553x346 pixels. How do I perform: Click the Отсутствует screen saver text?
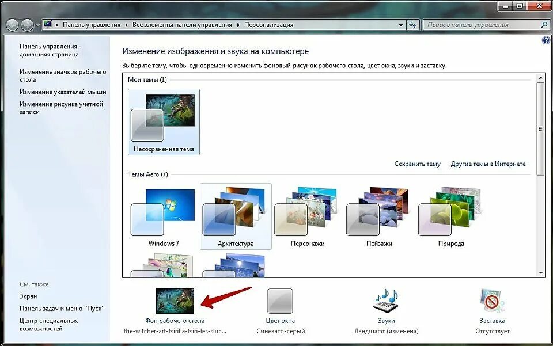[493, 331]
